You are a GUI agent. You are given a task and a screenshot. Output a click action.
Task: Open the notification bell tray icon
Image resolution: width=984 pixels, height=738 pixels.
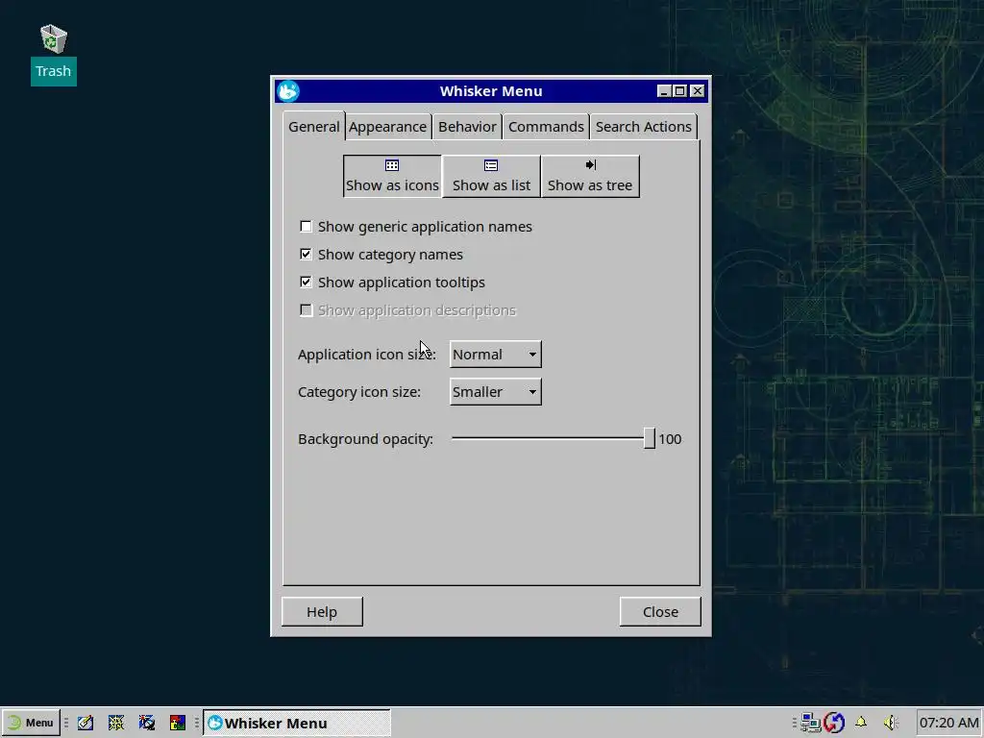(861, 722)
